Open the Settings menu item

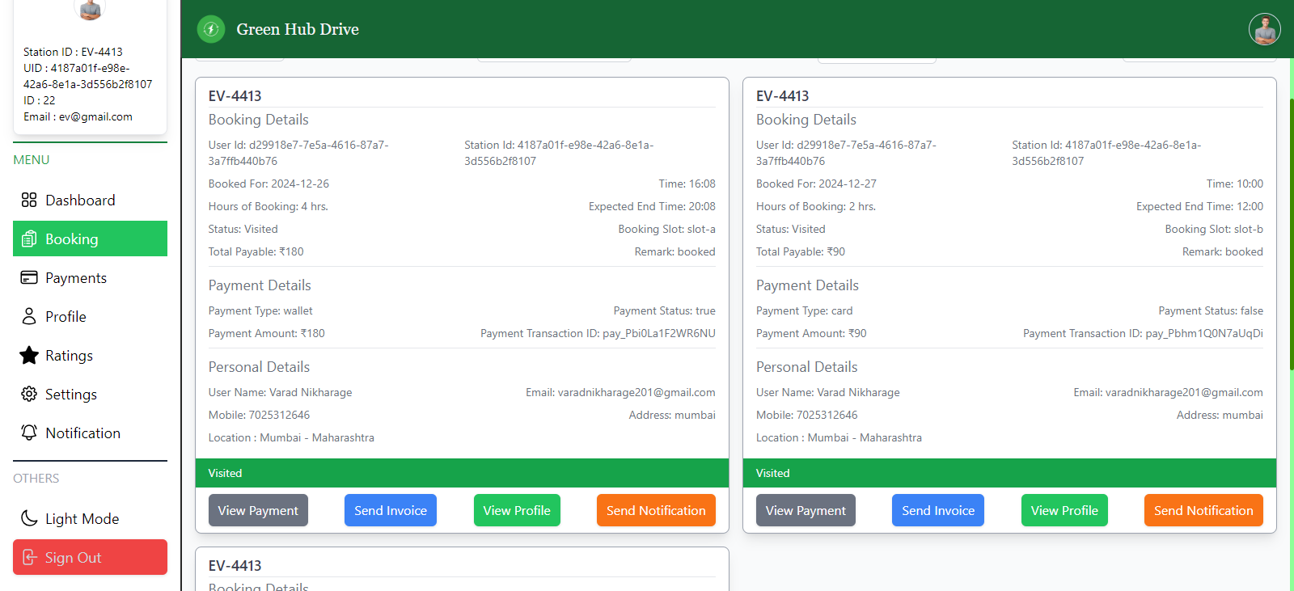point(90,394)
